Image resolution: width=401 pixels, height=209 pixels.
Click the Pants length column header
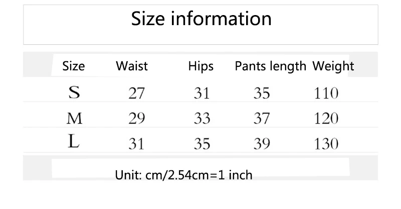270,66
